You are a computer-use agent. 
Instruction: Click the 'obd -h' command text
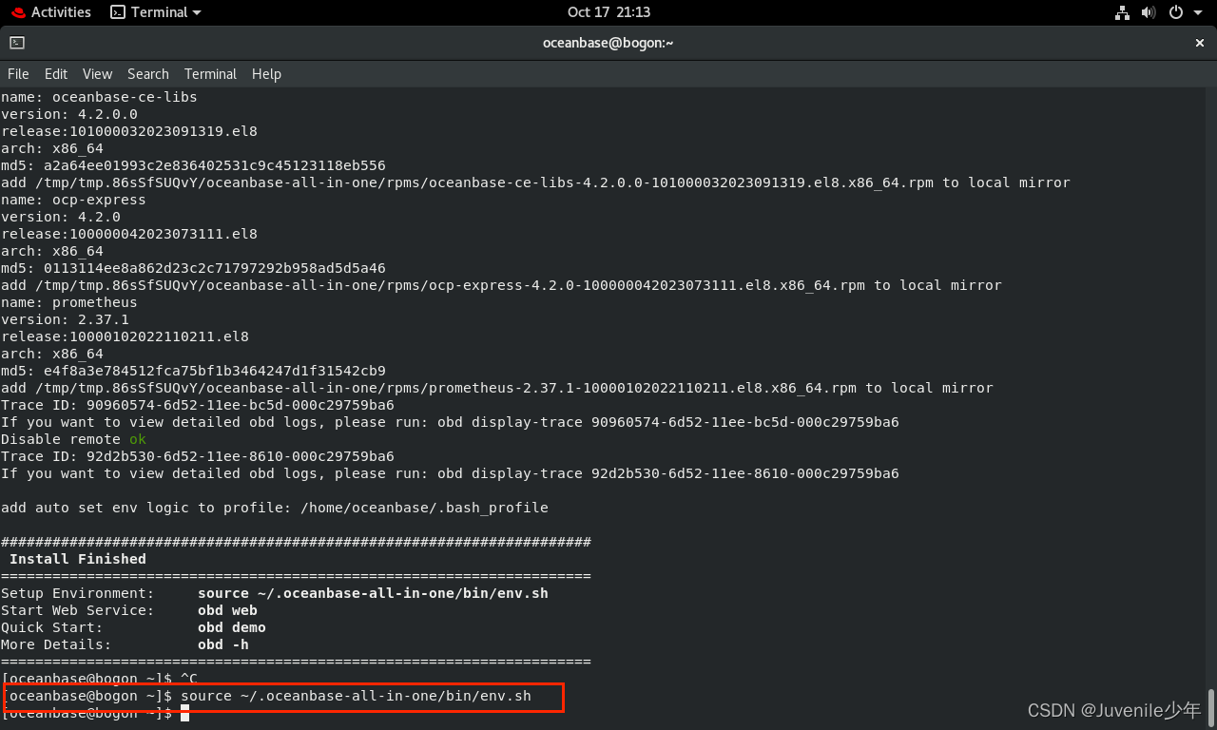click(x=223, y=644)
